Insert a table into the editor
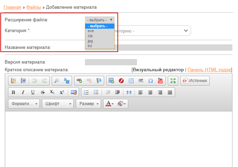Screen dimensions: 238x167 click(131, 81)
